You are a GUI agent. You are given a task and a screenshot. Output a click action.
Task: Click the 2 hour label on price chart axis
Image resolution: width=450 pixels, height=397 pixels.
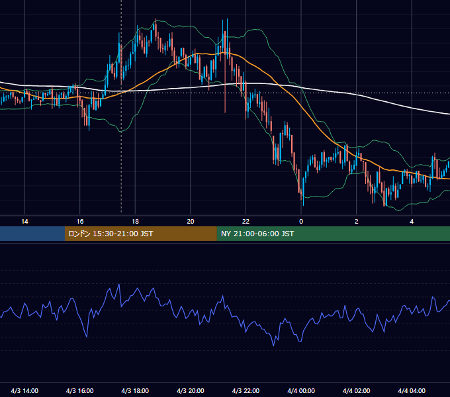pyautogui.click(x=357, y=222)
